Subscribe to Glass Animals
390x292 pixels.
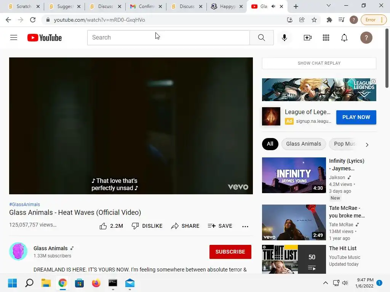point(230,252)
